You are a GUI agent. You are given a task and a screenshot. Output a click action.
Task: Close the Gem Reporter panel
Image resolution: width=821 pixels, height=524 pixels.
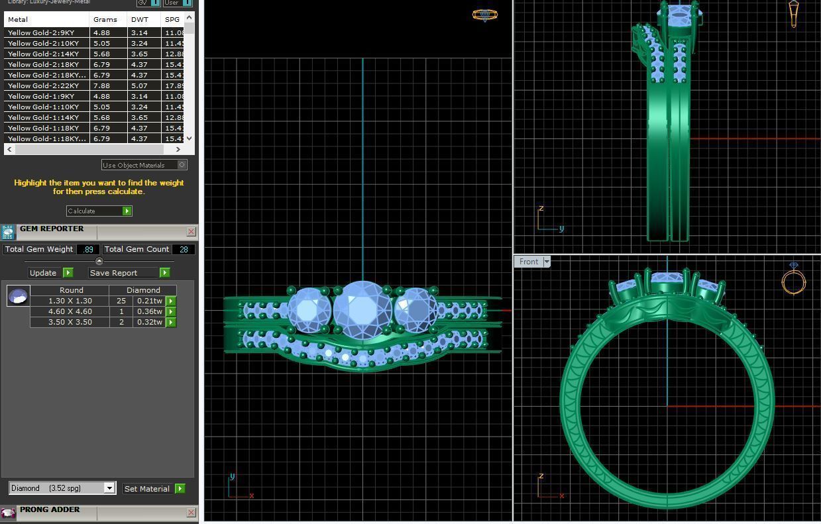(x=192, y=231)
